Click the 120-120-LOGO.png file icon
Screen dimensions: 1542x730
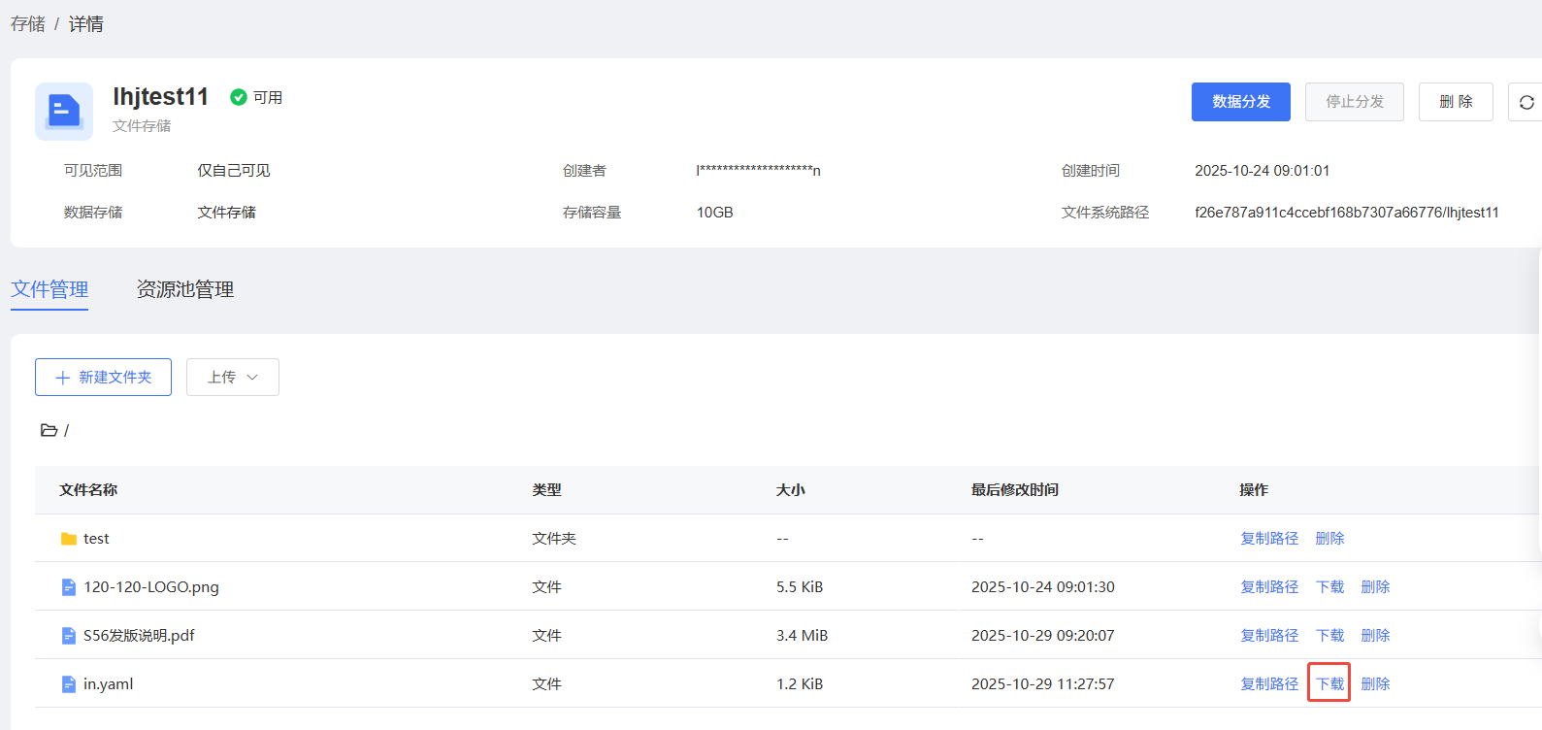click(69, 587)
